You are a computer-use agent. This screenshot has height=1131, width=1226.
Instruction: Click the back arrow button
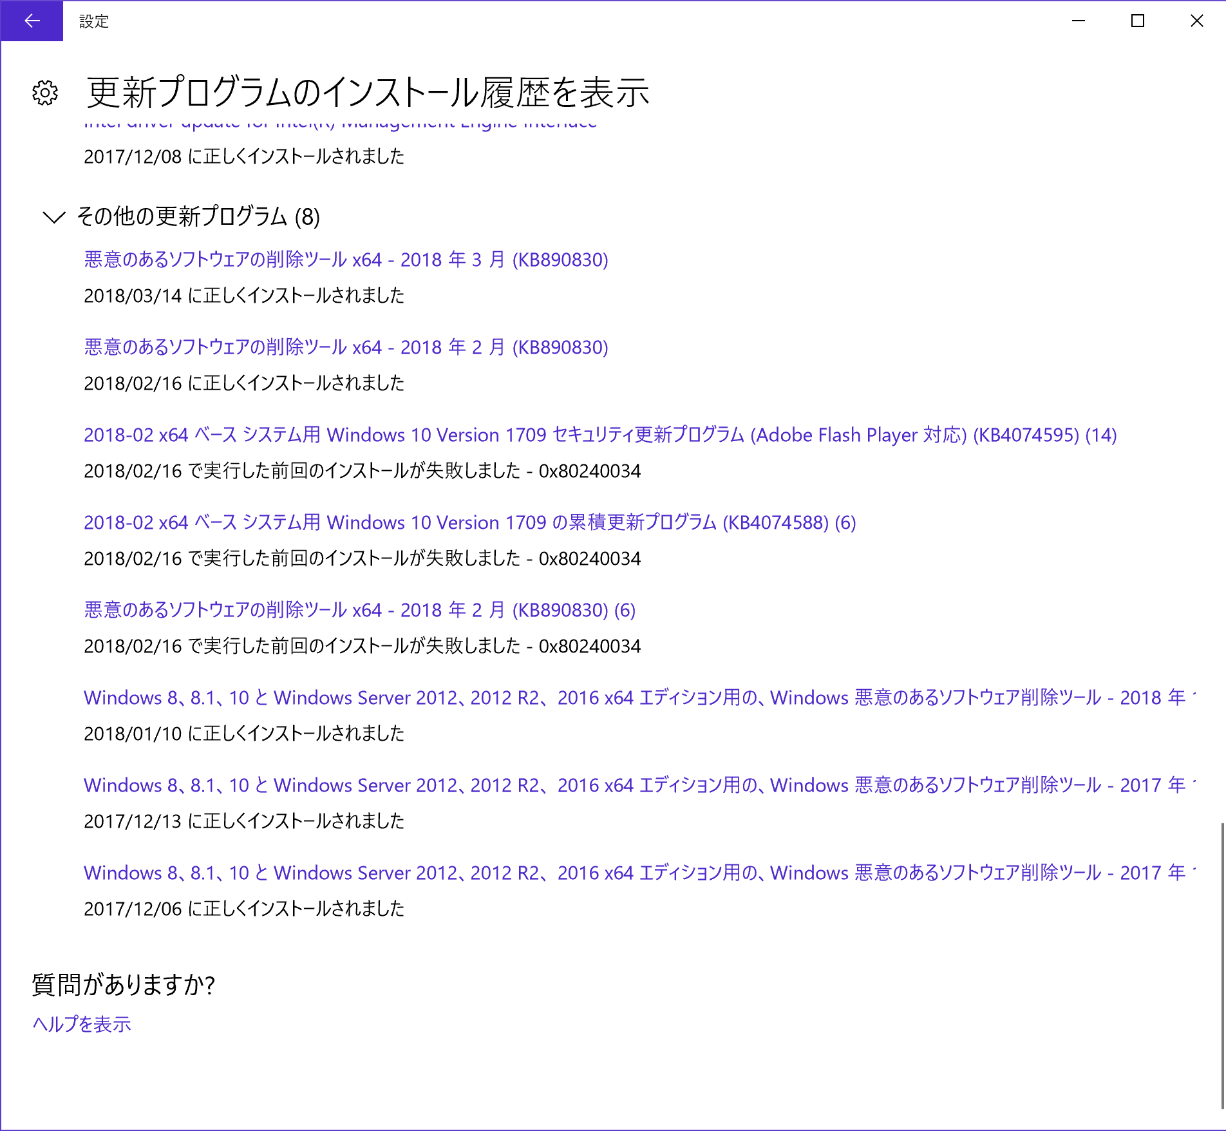(x=32, y=21)
